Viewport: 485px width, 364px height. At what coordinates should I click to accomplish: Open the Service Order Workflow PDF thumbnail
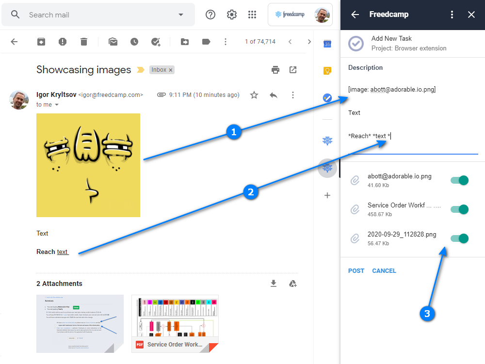click(x=175, y=323)
